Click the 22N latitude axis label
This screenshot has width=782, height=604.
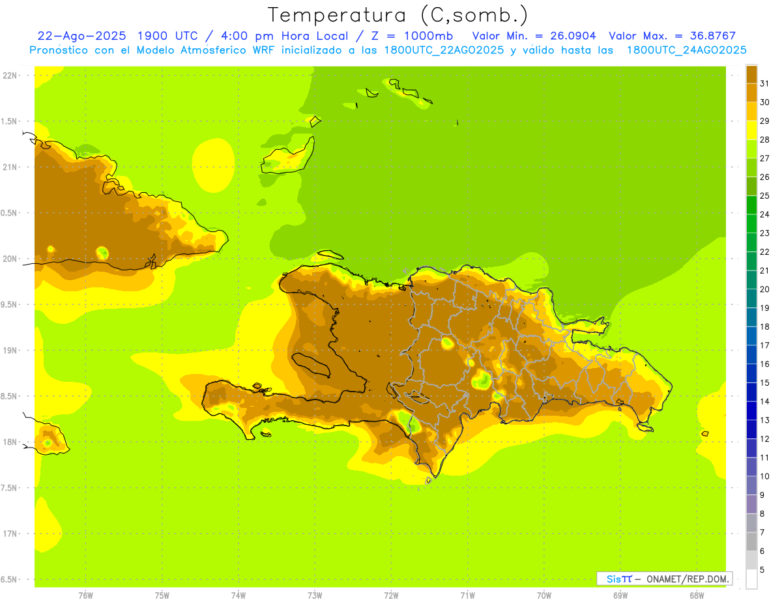pos(10,76)
